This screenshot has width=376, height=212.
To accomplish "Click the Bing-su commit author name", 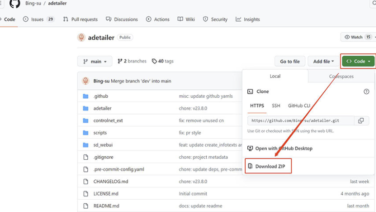I will [x=101, y=81].
